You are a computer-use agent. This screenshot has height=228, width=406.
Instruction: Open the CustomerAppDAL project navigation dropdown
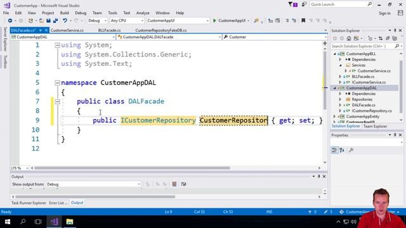point(63,37)
